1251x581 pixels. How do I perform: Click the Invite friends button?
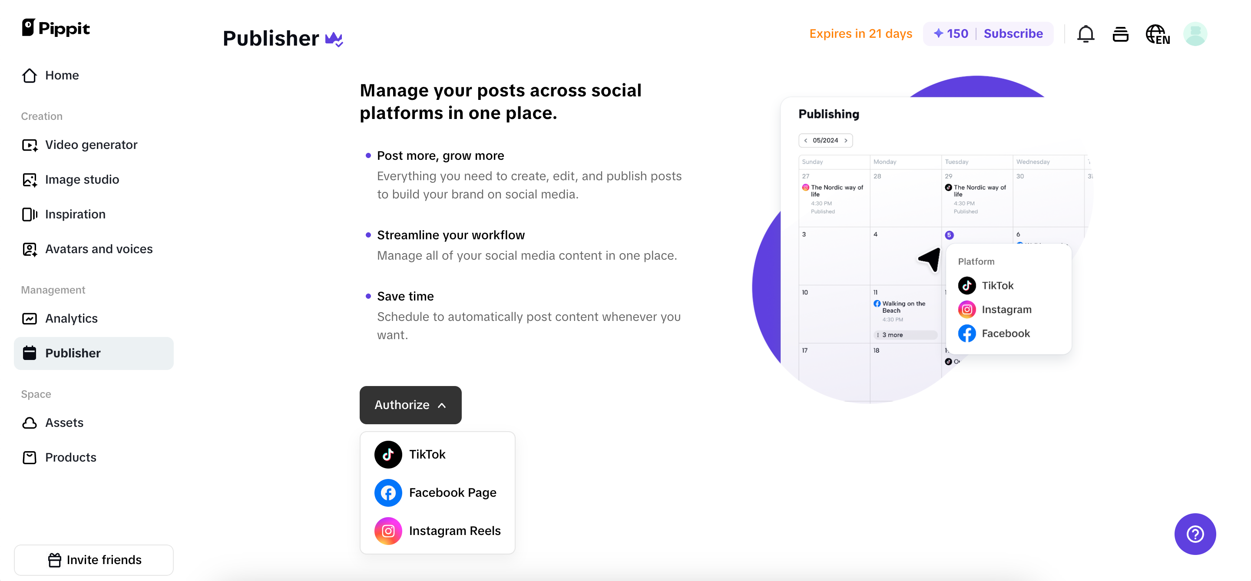point(94,560)
